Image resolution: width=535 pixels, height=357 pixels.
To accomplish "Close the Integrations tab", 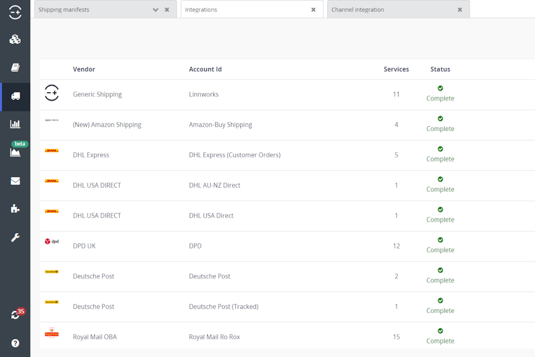I will pyautogui.click(x=313, y=10).
